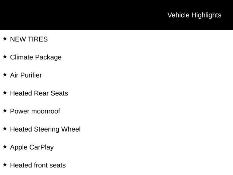Screen dimensions: 233x175
Task: Click the star next to Climate Package
Action: click(5, 57)
